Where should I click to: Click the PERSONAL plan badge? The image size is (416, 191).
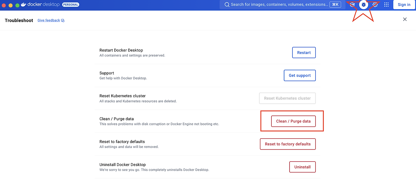tap(71, 5)
